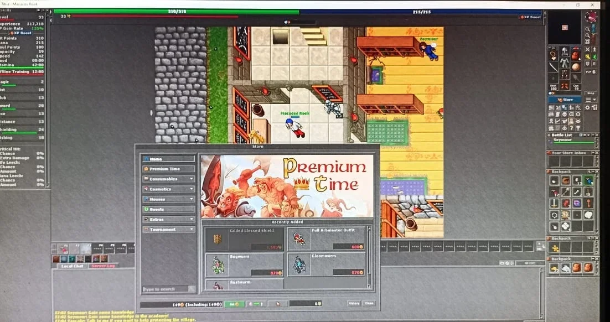The height and width of the screenshot is (322, 610).
Task: Click the XP Boost button in Skills
Action: (21, 33)
